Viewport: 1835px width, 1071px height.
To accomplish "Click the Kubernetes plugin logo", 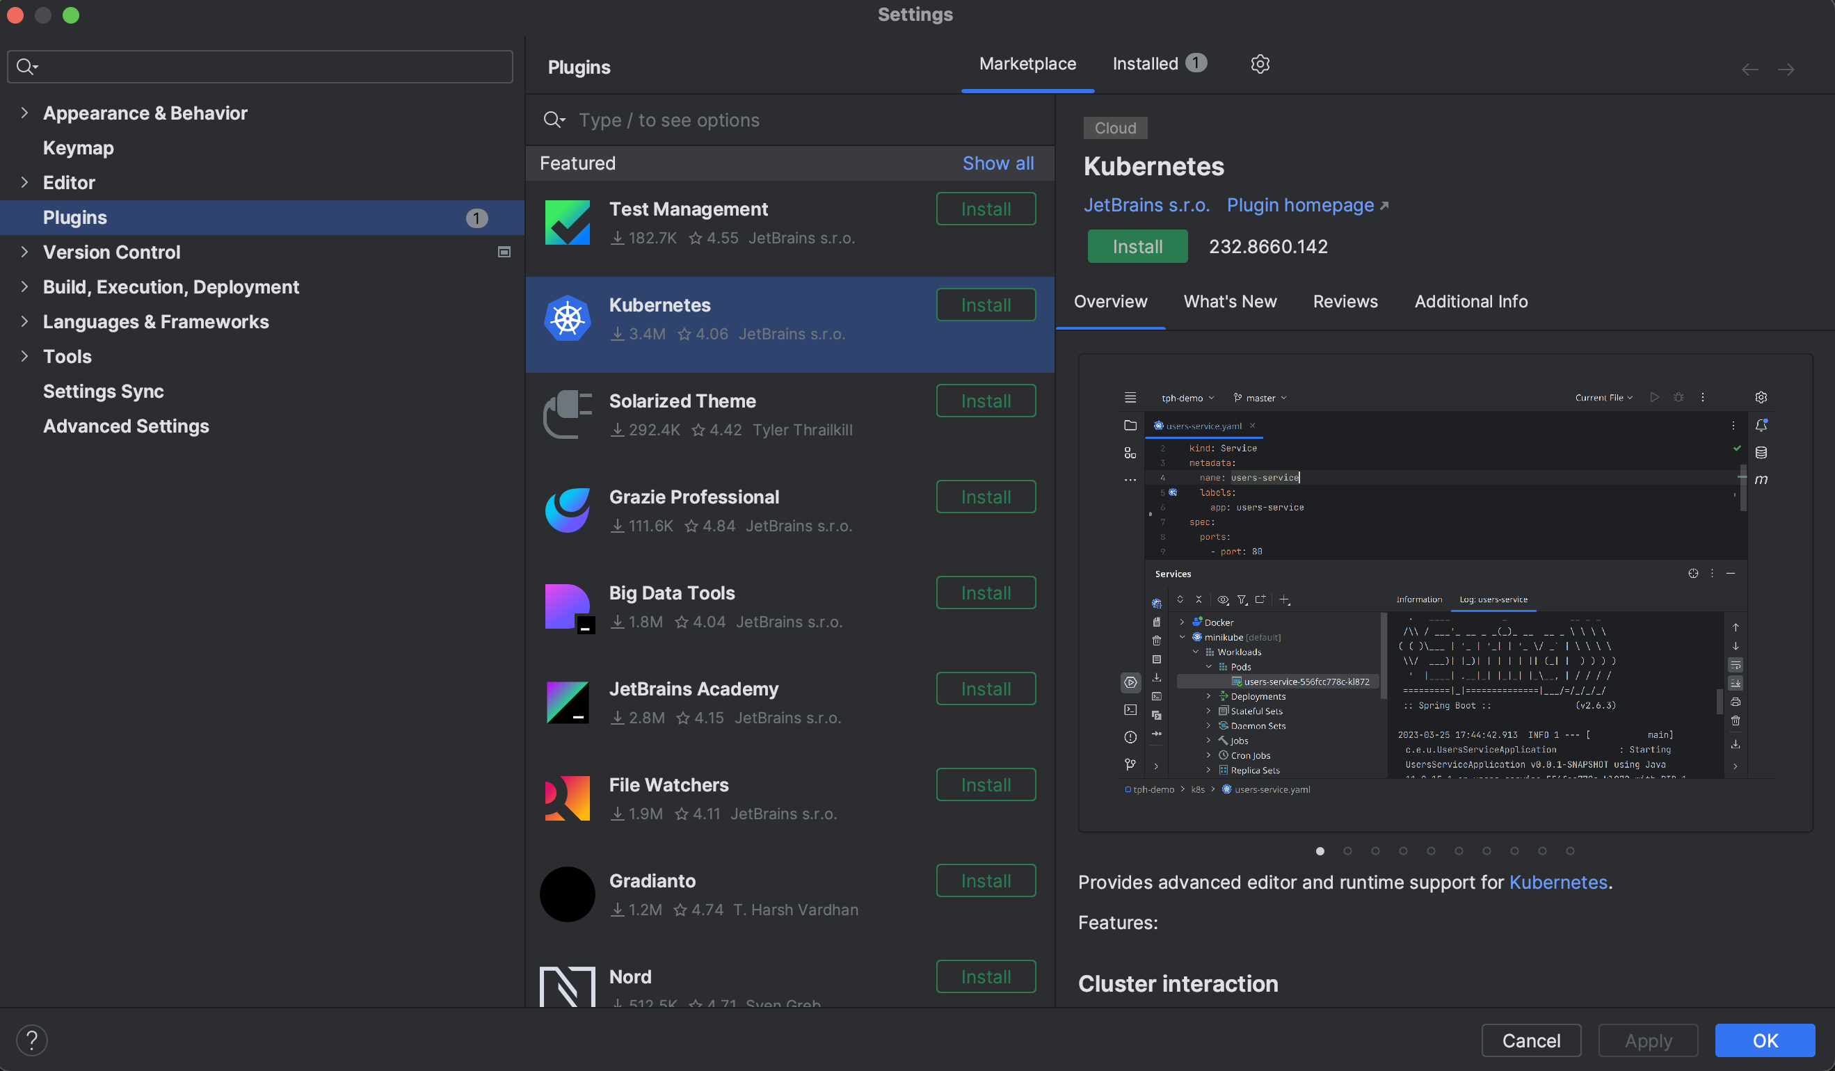I will (567, 318).
